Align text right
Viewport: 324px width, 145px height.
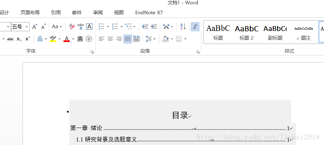pyautogui.click(x=119, y=39)
